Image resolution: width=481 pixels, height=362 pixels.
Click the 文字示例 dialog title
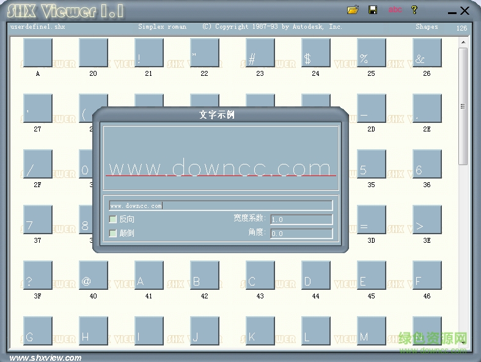coord(217,114)
